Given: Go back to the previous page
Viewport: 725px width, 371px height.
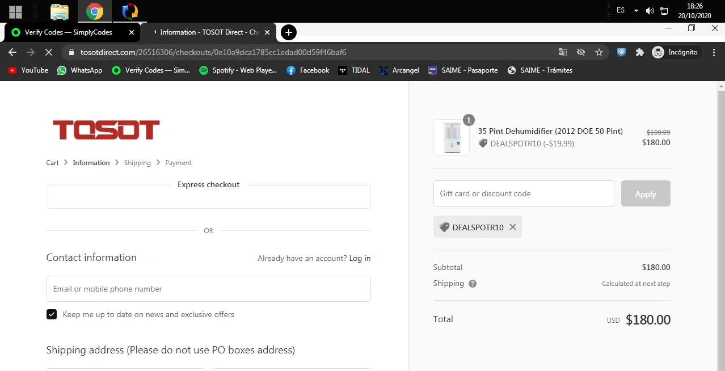Looking at the screenshot, I should [12, 52].
